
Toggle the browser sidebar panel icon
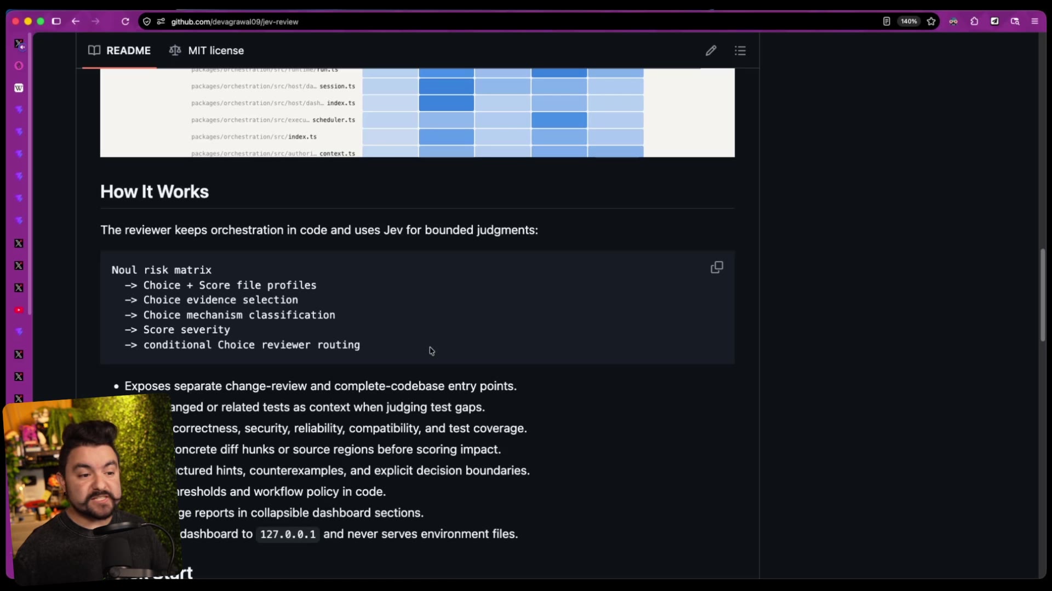pos(56,21)
